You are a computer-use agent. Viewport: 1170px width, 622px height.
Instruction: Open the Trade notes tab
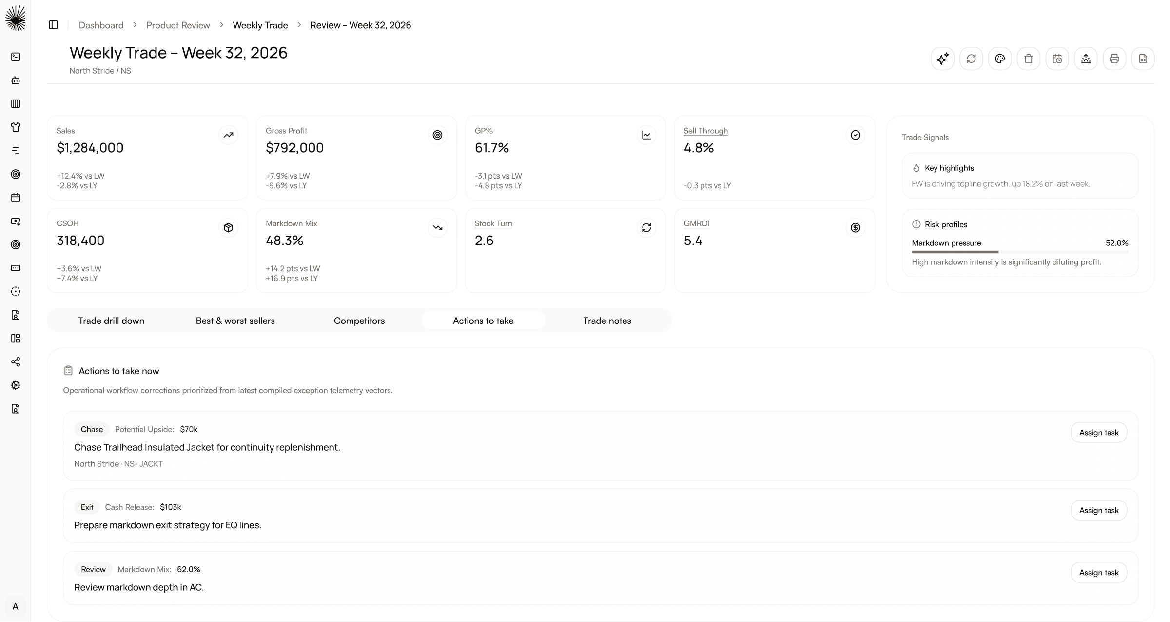(x=607, y=321)
